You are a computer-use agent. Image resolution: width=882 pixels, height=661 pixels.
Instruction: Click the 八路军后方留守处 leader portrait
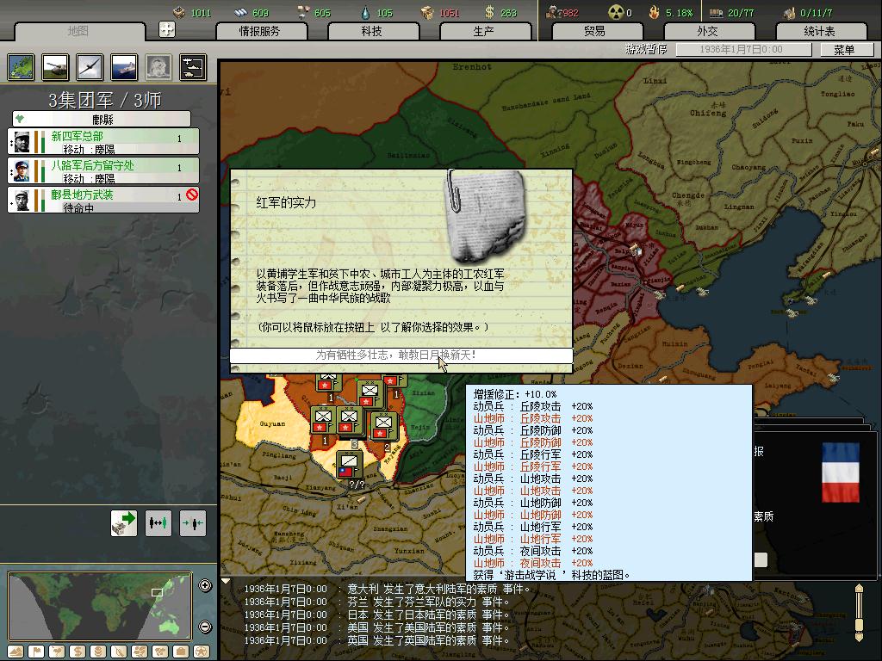[x=22, y=170]
